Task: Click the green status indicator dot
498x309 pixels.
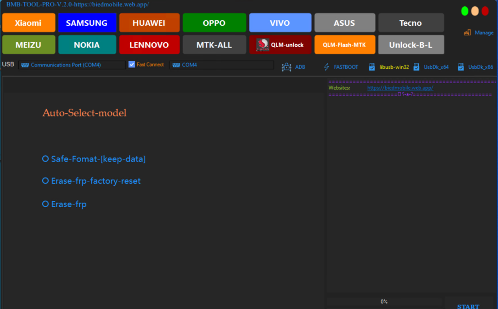Action: (x=465, y=10)
